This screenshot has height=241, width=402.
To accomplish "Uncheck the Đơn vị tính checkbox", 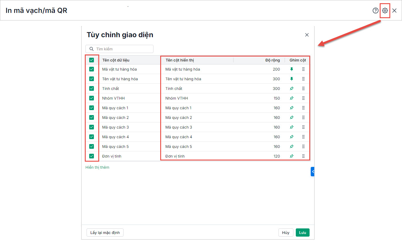I will click(92, 156).
